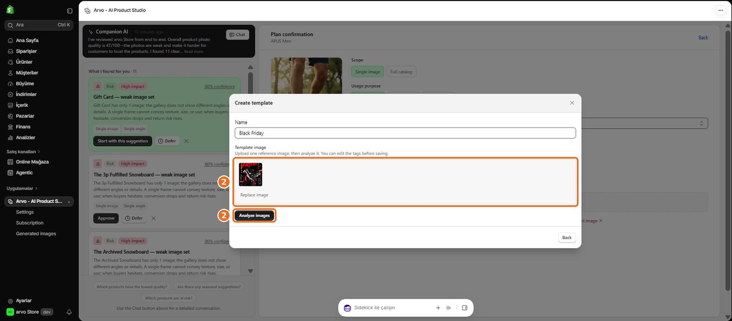Click the Companion AI sparkle icon
The height and width of the screenshot is (321, 732).
pyautogui.click(x=91, y=32)
